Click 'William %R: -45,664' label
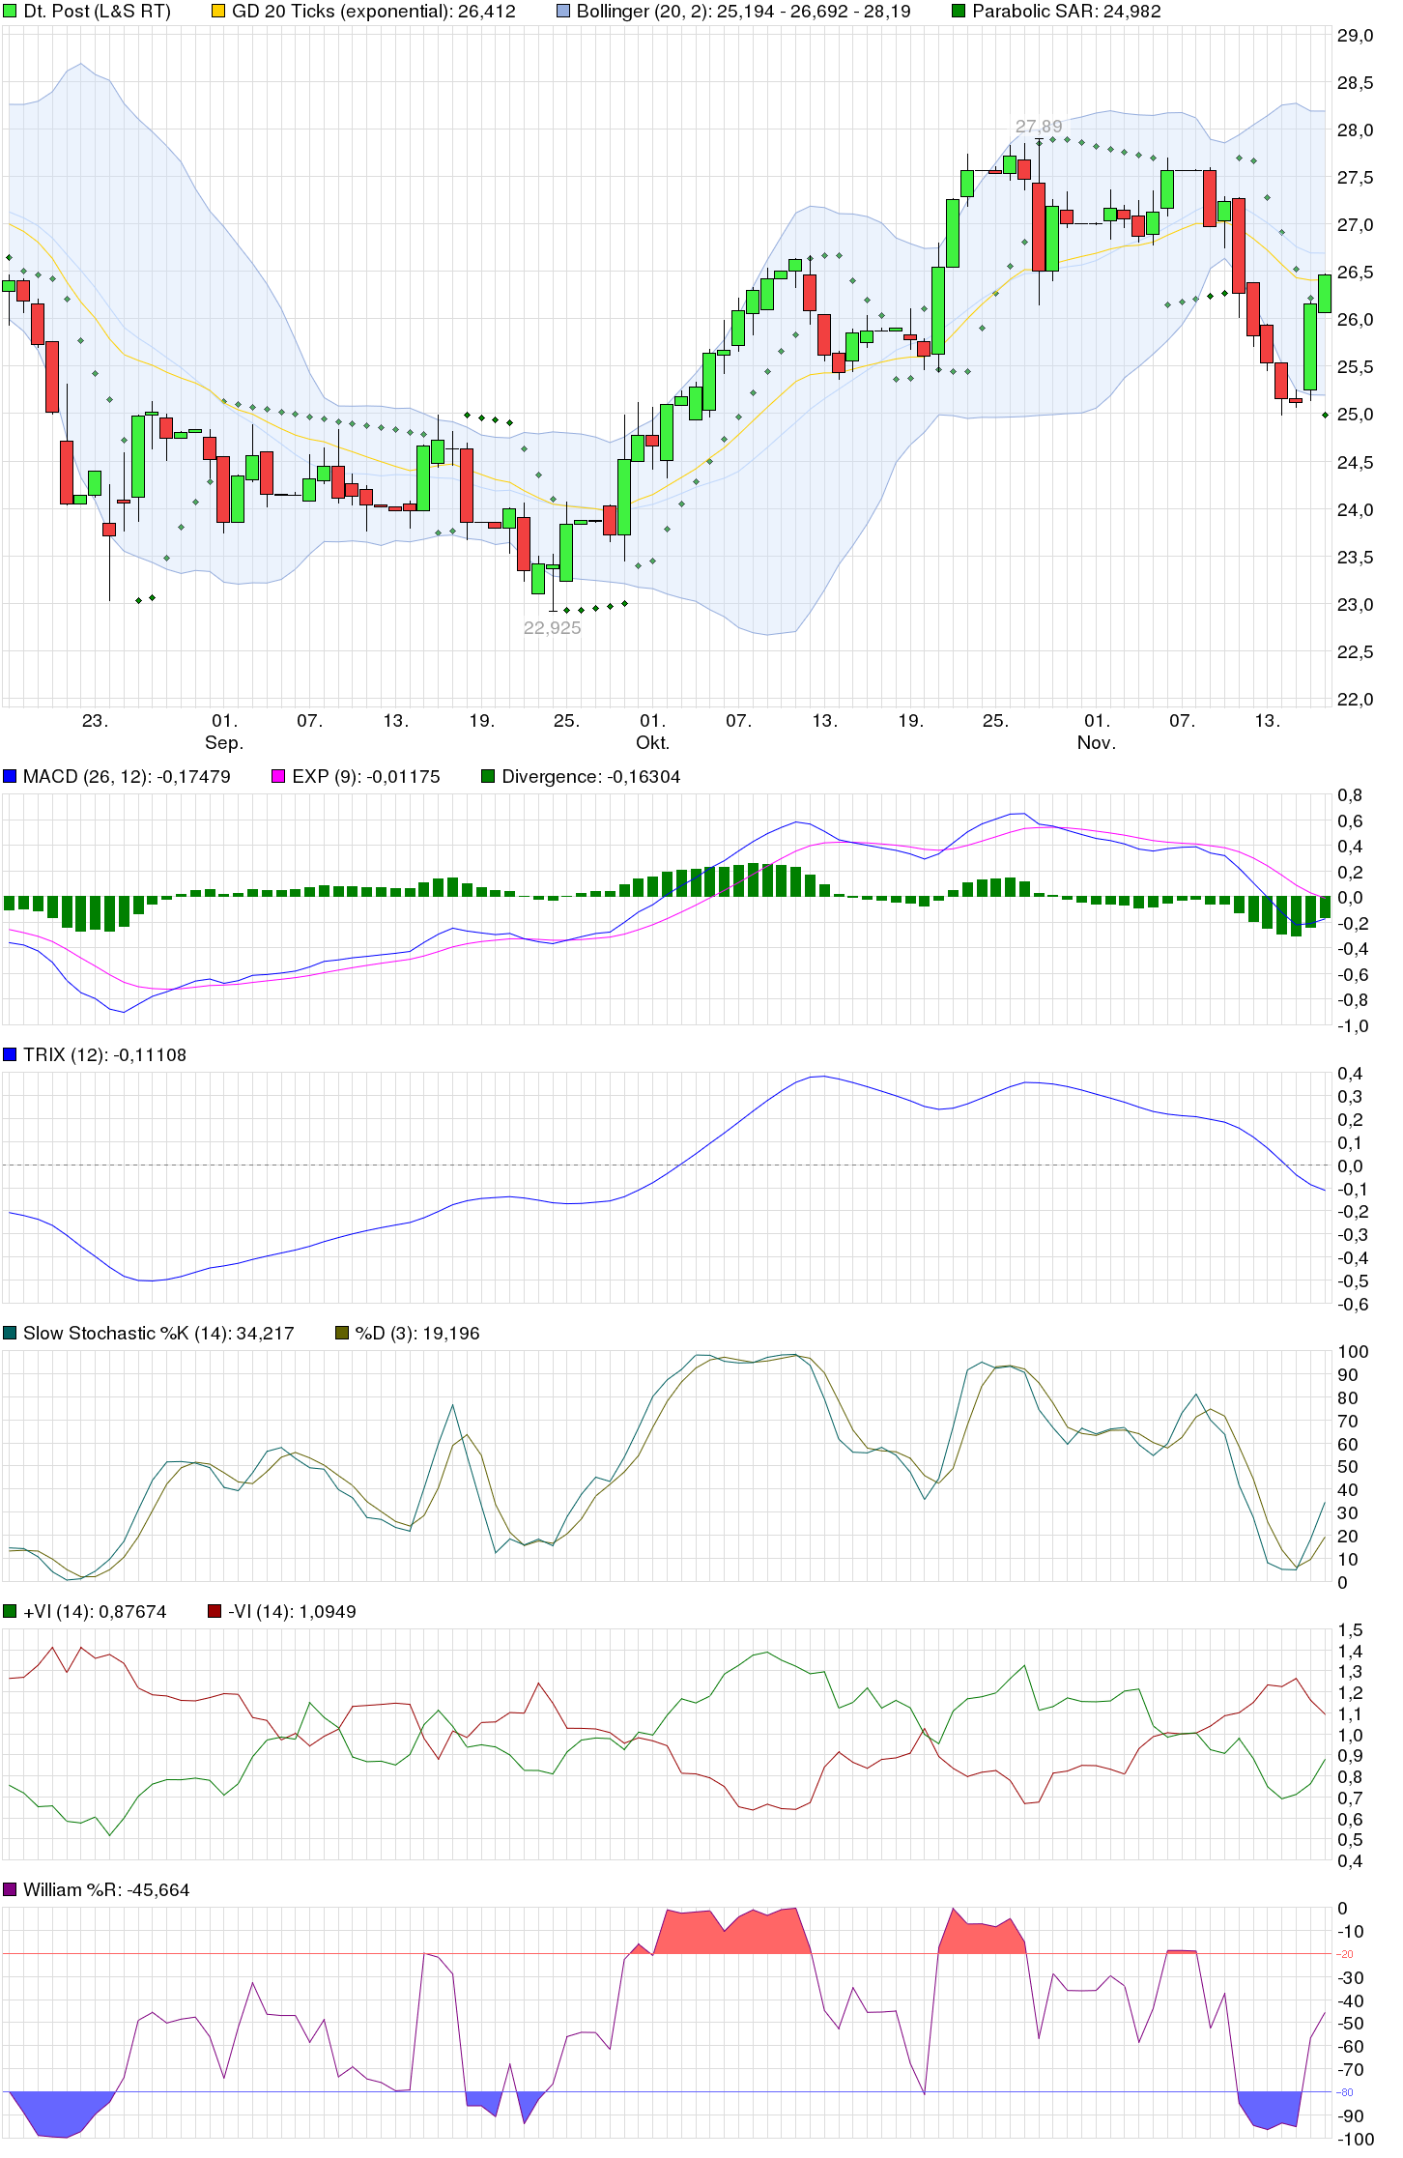The width and height of the screenshot is (1403, 2158). coord(106,1890)
